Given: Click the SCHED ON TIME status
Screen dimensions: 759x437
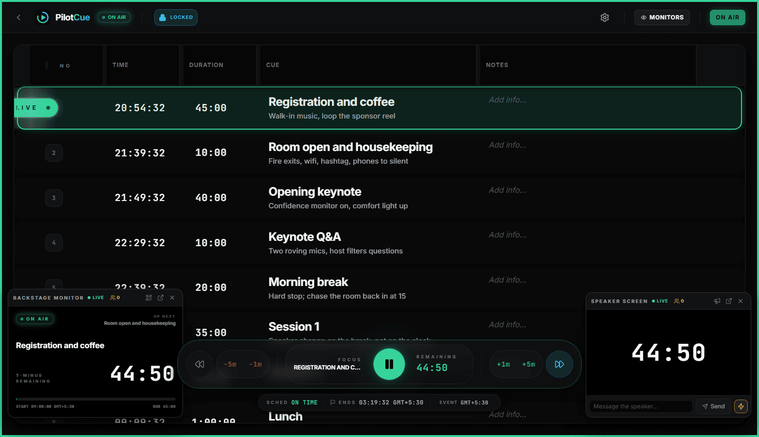Looking at the screenshot, I should tap(292, 403).
